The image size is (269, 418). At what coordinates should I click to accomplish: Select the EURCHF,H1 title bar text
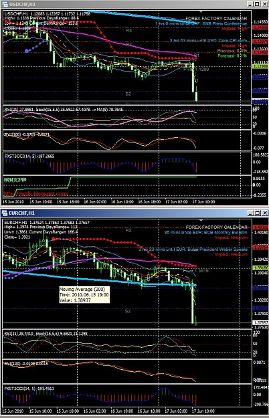pos(21,213)
